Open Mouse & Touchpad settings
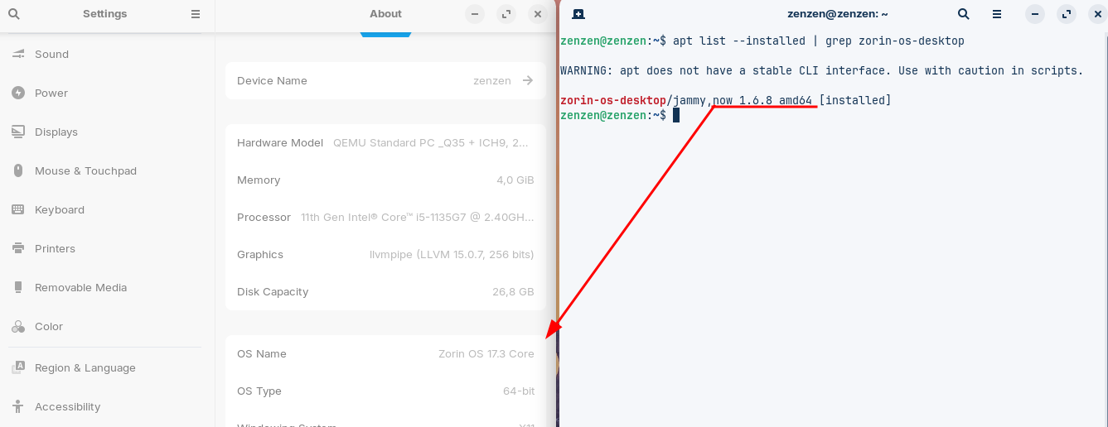The height and width of the screenshot is (427, 1108). (108, 170)
